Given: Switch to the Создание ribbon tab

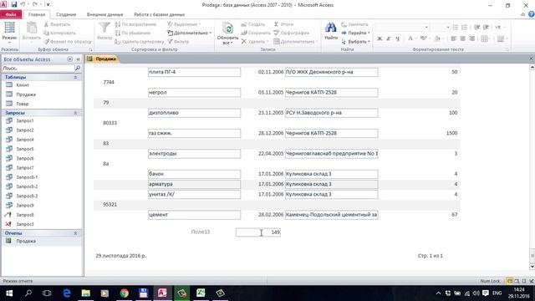Looking at the screenshot, I should [x=66, y=15].
